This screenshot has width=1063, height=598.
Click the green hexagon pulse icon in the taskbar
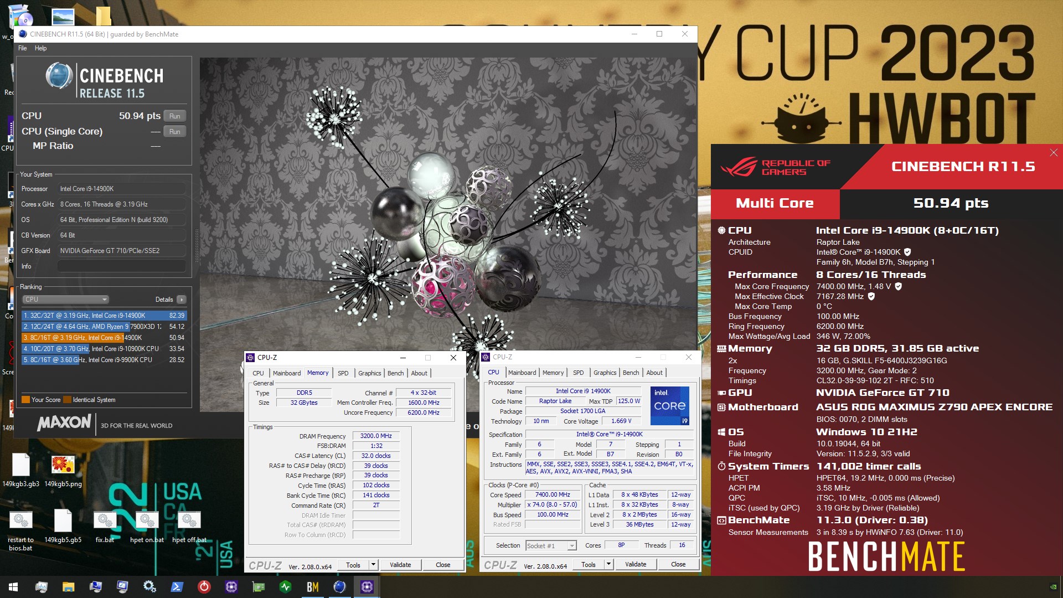[x=285, y=587]
